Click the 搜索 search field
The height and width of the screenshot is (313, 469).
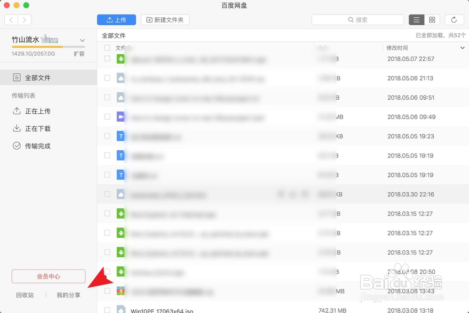pyautogui.click(x=357, y=20)
